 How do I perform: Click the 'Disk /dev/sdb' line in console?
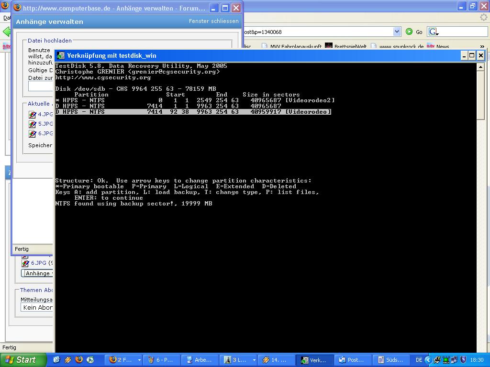[135, 88]
